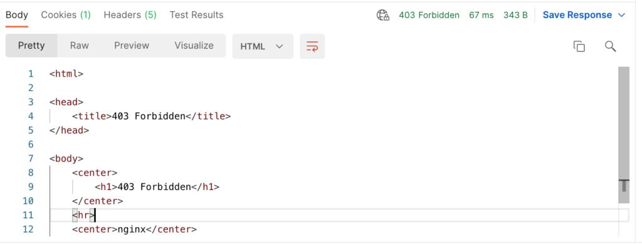Click line 11 with hr tag
Image resolution: width=642 pixels, height=245 pixels.
click(x=339, y=215)
